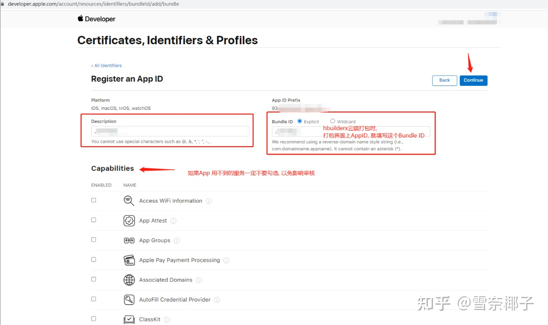This screenshot has height=325, width=548.
Task: Open info for Apple Pay Payment Processing
Action: click(x=226, y=260)
